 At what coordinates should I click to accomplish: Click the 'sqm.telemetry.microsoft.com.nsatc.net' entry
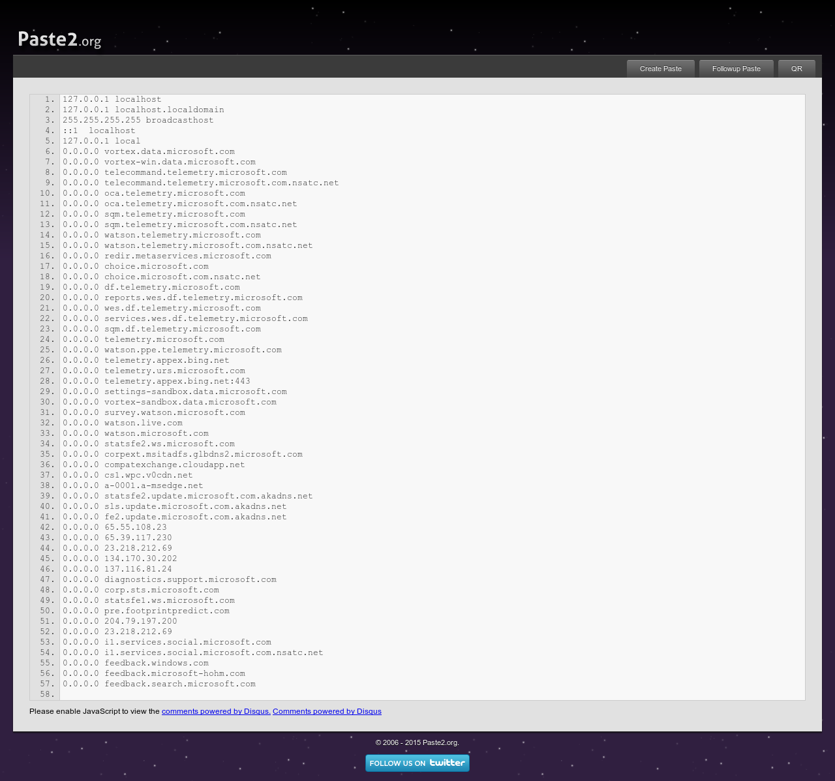(x=201, y=224)
